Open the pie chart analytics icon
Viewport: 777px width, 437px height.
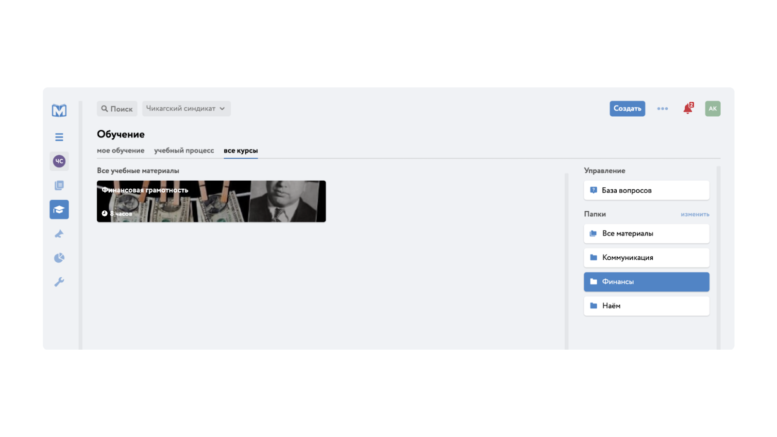pos(59,258)
